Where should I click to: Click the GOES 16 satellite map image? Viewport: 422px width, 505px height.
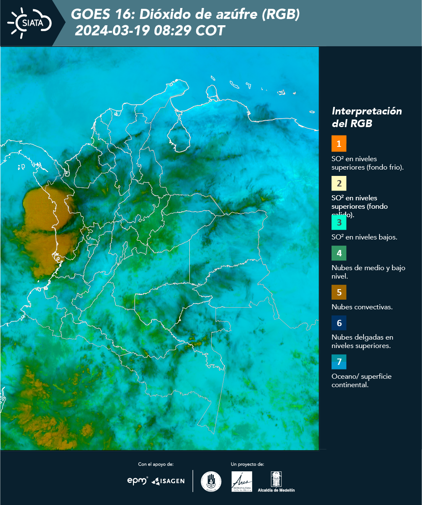coord(159,248)
